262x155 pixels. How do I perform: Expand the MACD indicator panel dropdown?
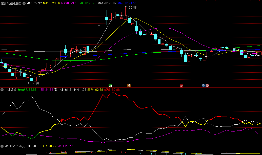click(x=2, y=146)
